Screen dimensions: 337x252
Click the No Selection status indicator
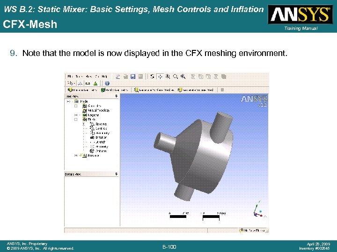click(x=252, y=231)
